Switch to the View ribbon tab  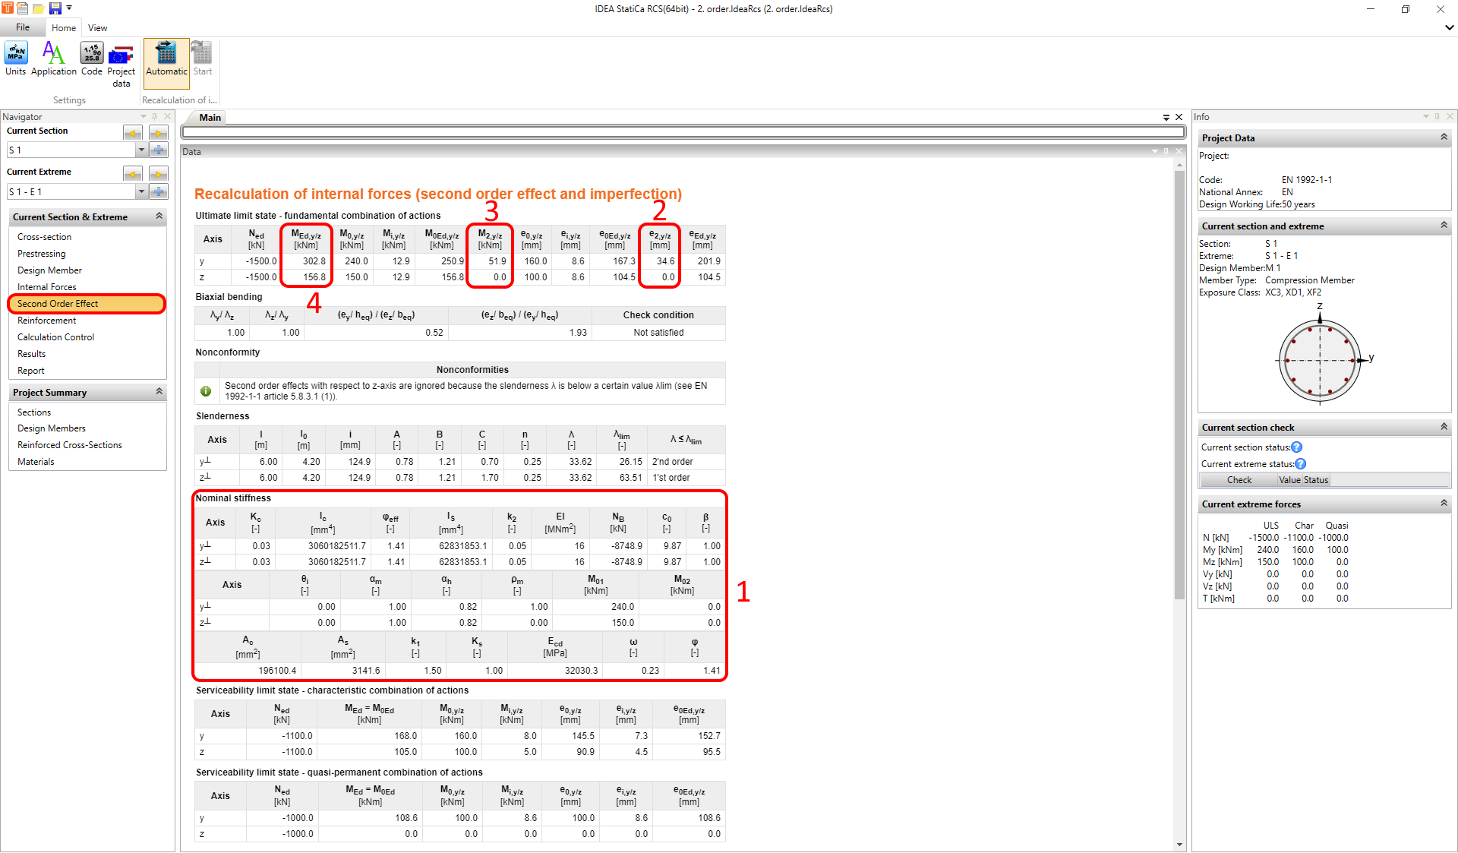point(97,28)
